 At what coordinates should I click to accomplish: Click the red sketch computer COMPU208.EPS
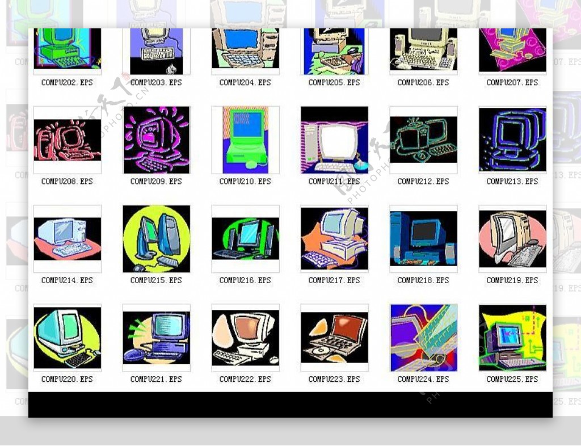[67, 140]
